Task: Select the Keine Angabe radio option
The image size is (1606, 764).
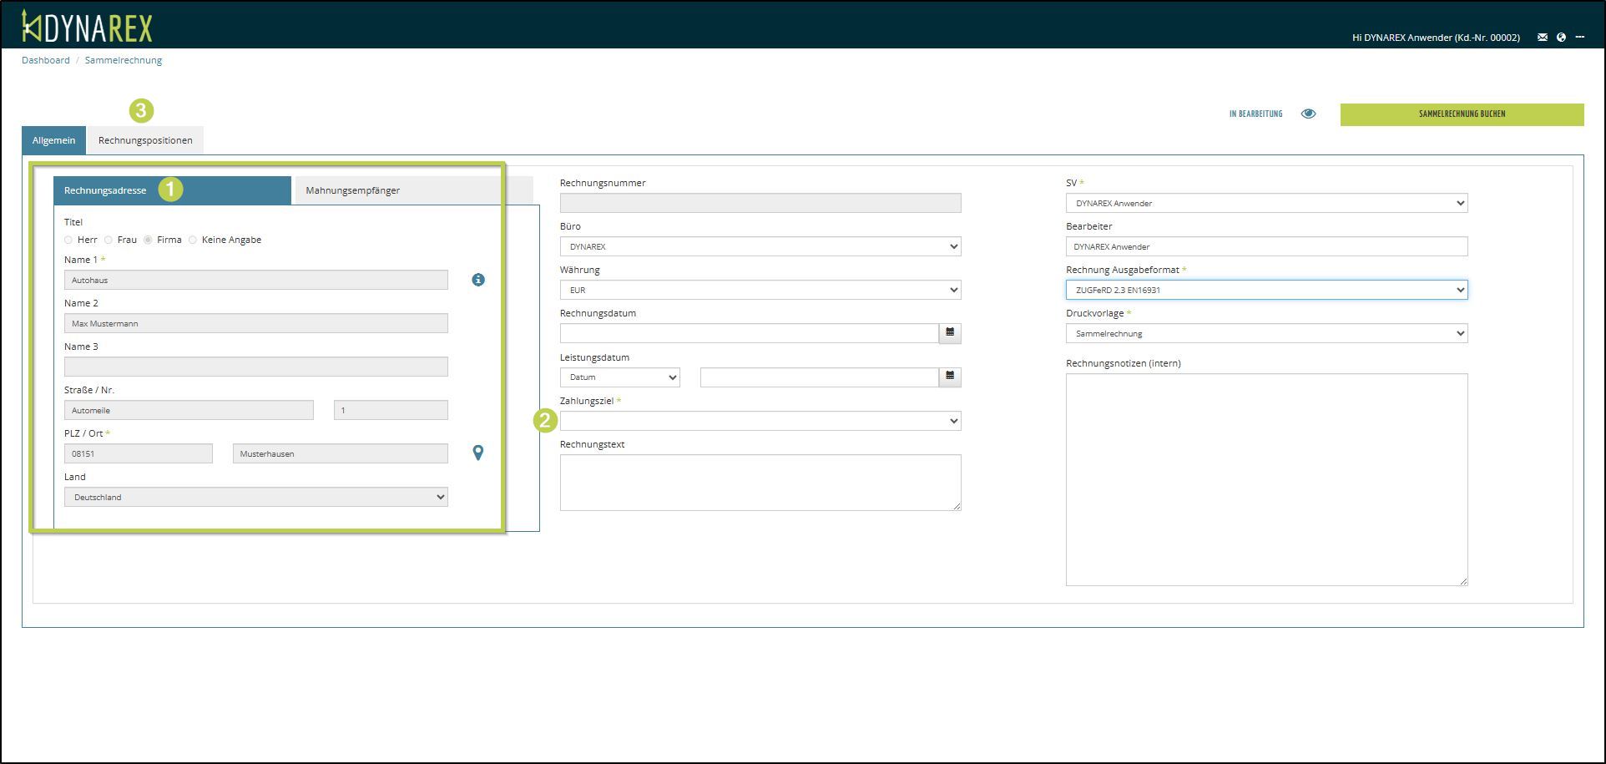Action: click(193, 240)
